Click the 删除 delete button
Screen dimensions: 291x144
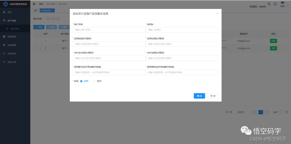[x=64, y=27]
